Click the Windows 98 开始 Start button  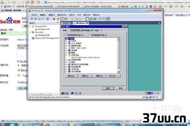pyautogui.click(x=65, y=93)
